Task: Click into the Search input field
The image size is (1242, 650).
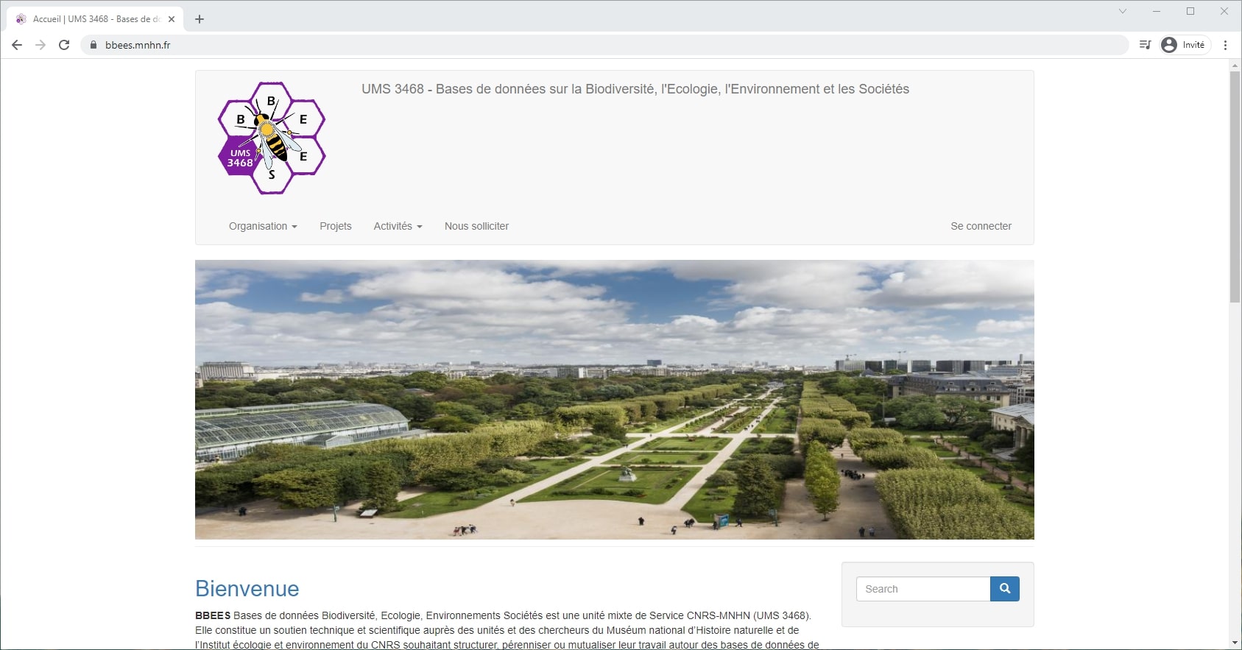Action: click(x=923, y=589)
